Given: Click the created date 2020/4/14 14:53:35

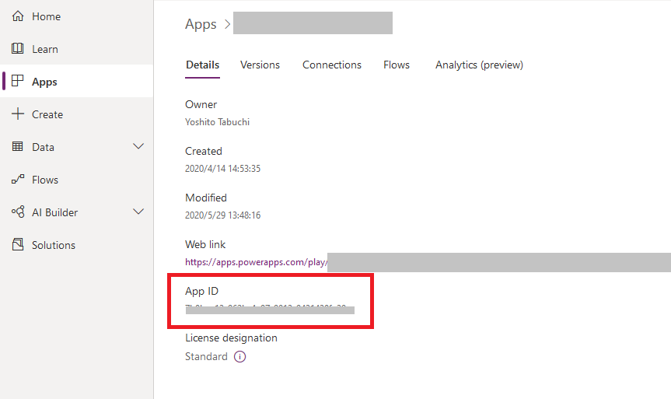Looking at the screenshot, I should point(222,169).
